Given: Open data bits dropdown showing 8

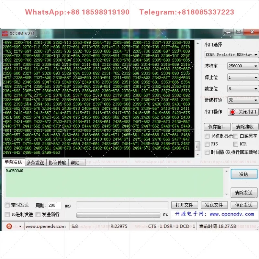Looking at the screenshot, I should [243, 89].
